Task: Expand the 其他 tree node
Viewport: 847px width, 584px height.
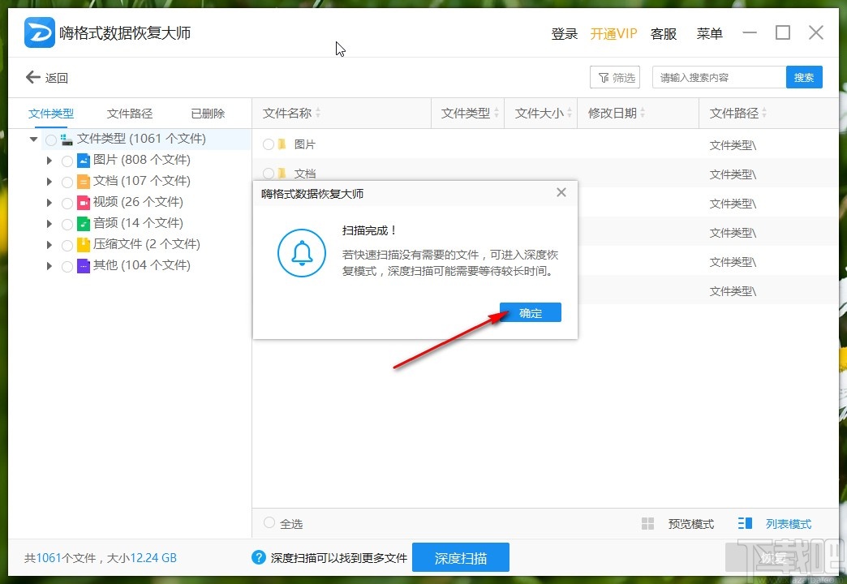Action: 49,266
